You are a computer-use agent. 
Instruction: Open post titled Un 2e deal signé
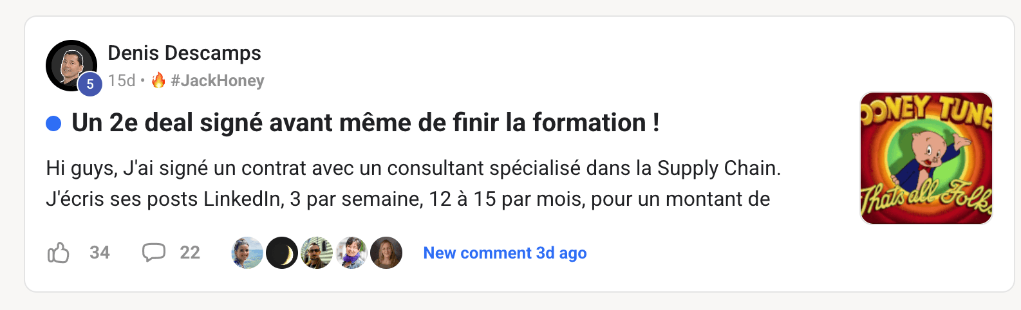pyautogui.click(x=366, y=122)
